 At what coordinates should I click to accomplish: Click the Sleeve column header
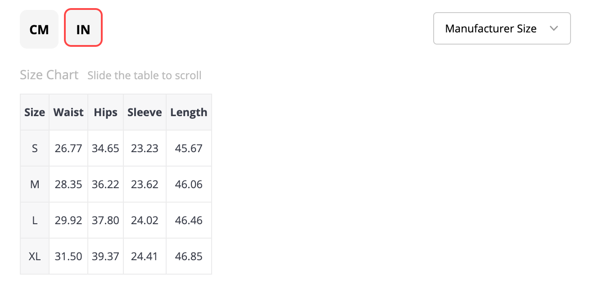(x=145, y=113)
